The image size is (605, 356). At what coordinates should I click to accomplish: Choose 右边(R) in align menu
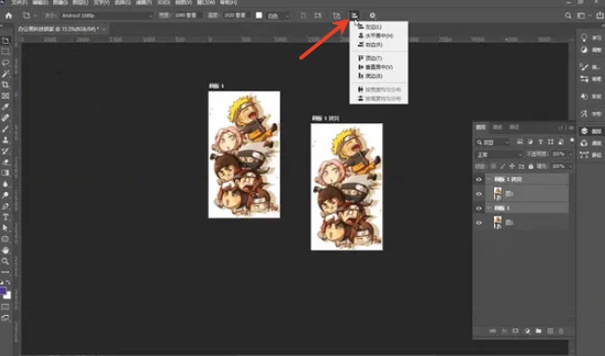click(x=378, y=45)
